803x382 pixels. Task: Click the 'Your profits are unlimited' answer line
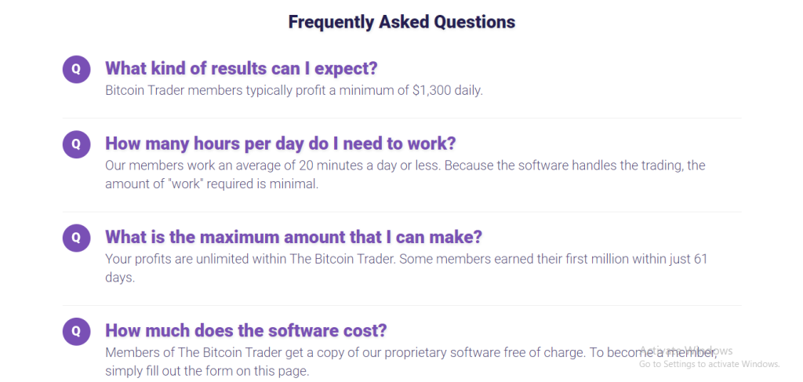406,259
